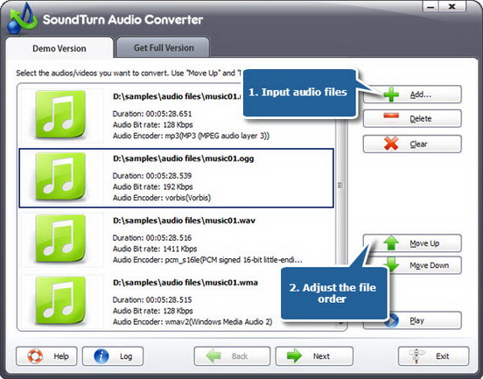
Task: Go to the Next step label
Action: [x=321, y=356]
